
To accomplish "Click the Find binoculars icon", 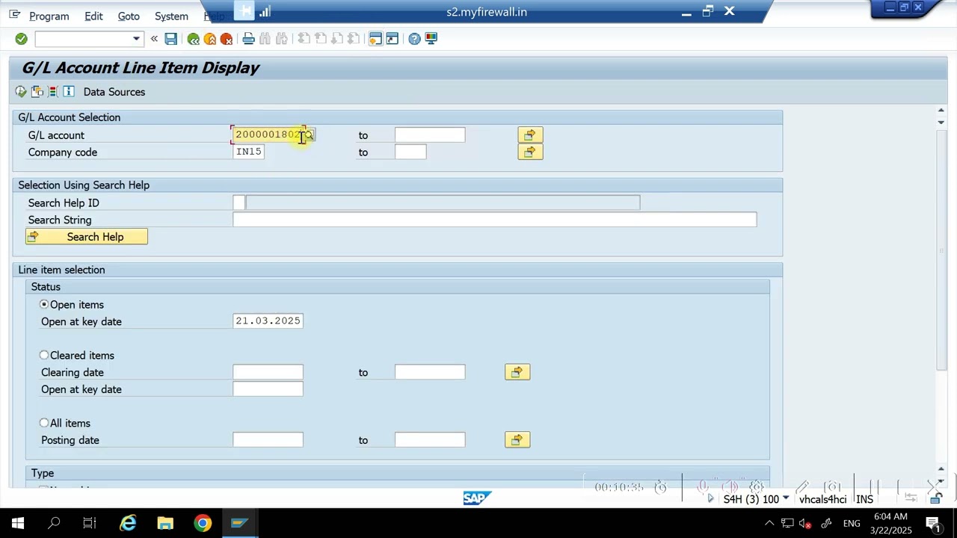I will click(x=265, y=39).
